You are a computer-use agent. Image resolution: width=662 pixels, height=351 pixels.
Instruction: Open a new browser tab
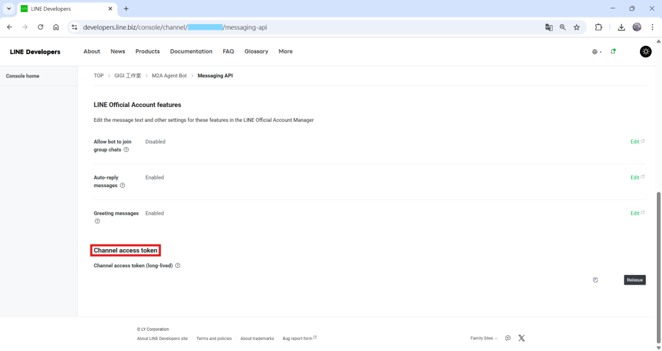pos(126,9)
